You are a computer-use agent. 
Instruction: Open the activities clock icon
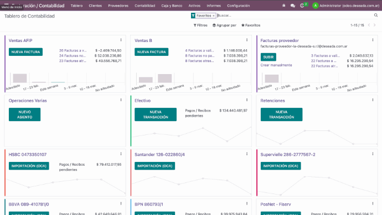coord(302,6)
